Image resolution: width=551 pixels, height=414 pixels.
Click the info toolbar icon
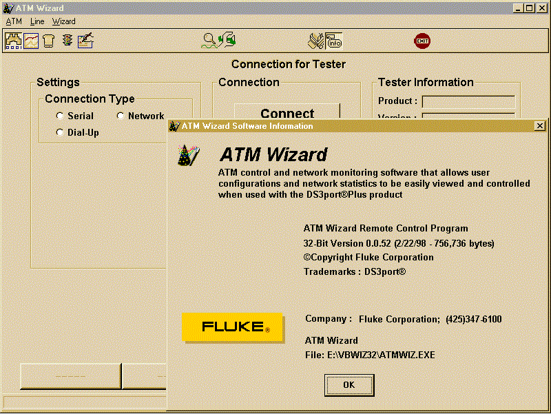tap(333, 41)
